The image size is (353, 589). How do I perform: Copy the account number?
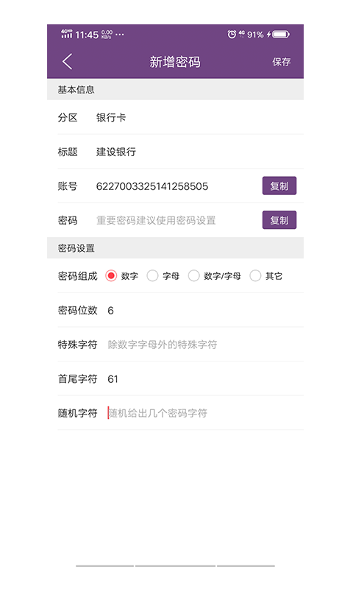tap(279, 186)
